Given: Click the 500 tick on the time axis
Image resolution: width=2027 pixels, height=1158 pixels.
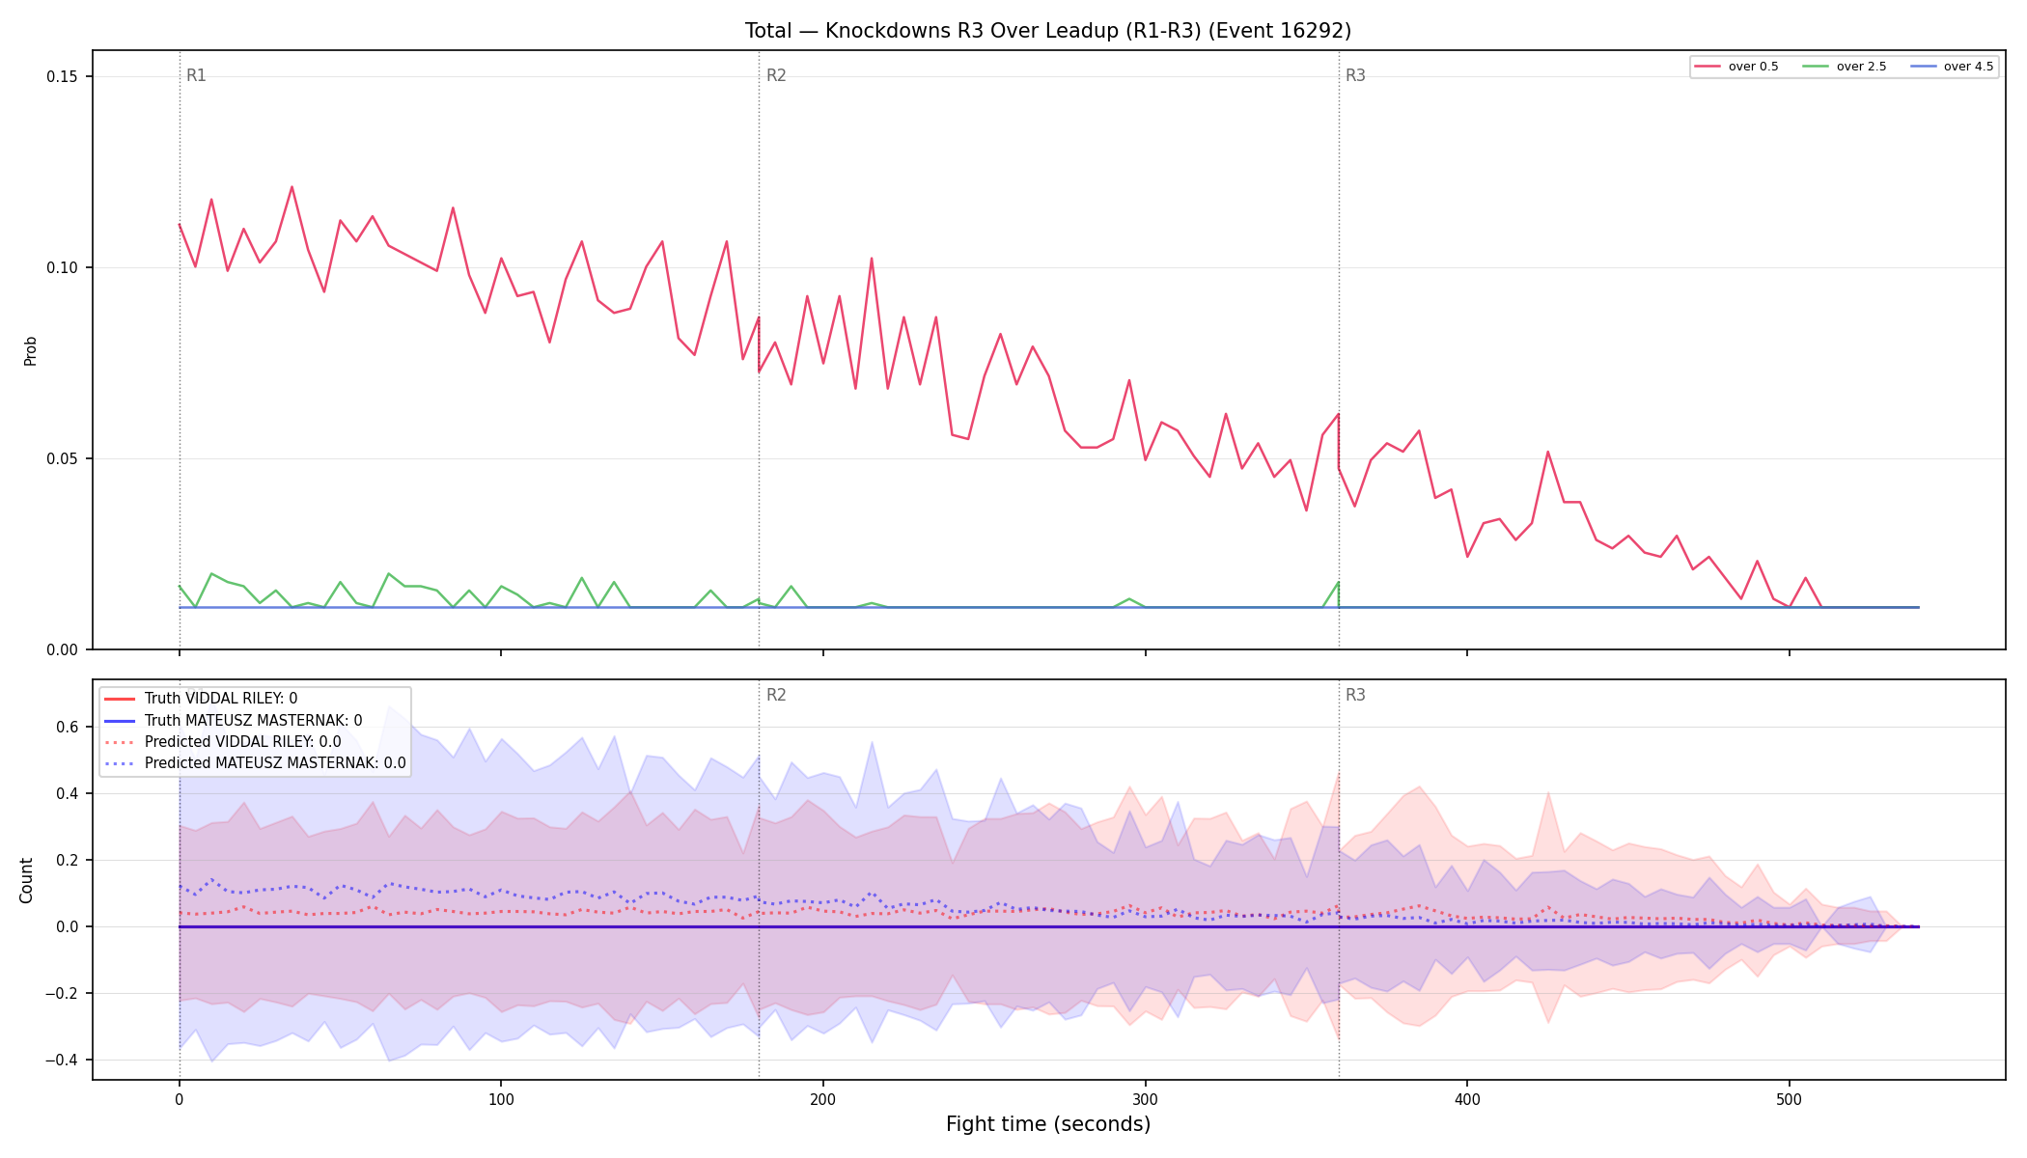Looking at the screenshot, I should [x=1789, y=1099].
